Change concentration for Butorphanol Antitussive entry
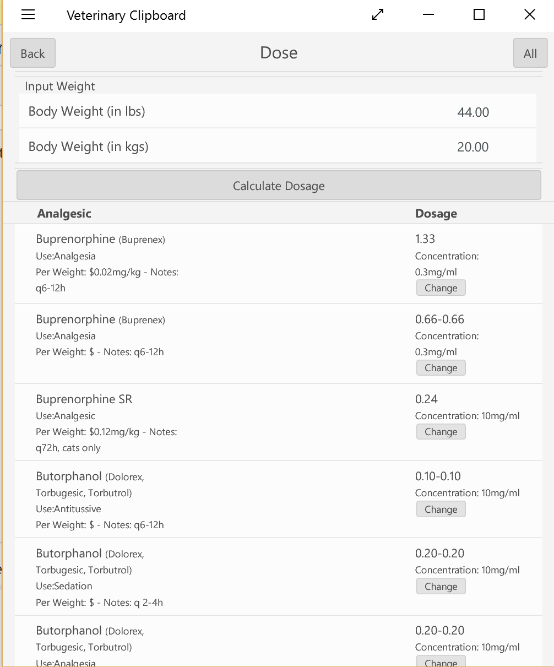554x667 pixels. 441,509
